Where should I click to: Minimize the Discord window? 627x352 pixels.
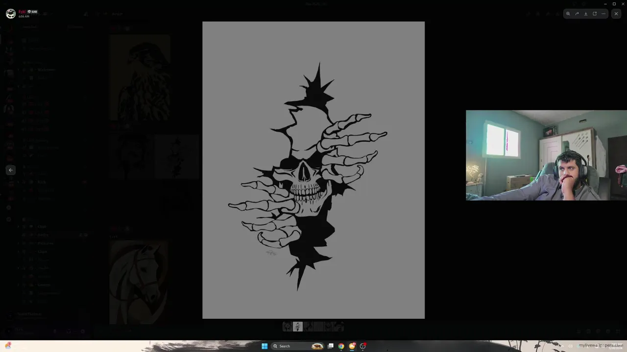[605, 4]
